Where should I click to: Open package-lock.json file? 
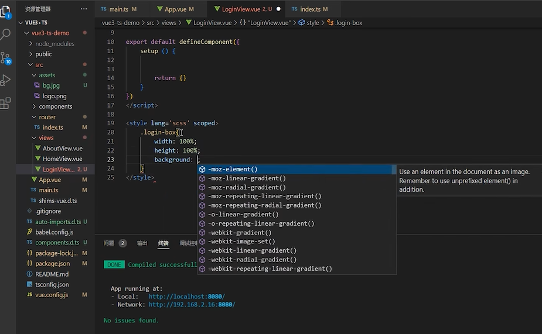(55, 253)
